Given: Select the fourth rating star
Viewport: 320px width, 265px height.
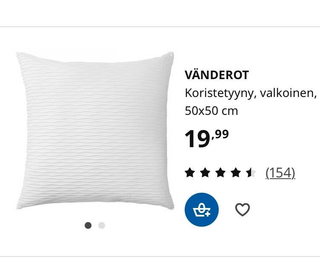Looking at the screenshot, I should (236, 173).
